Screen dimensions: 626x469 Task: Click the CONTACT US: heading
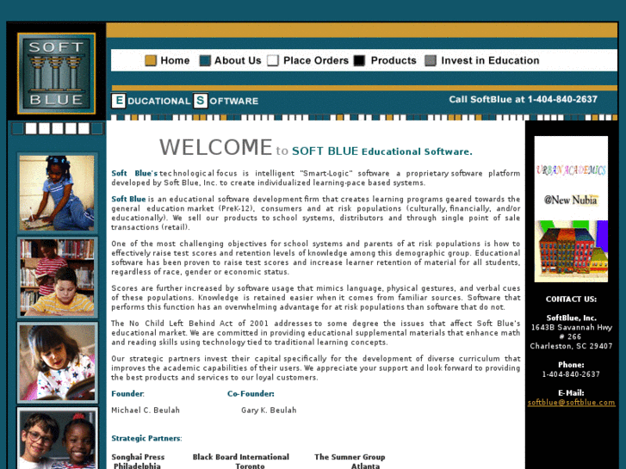point(571,299)
